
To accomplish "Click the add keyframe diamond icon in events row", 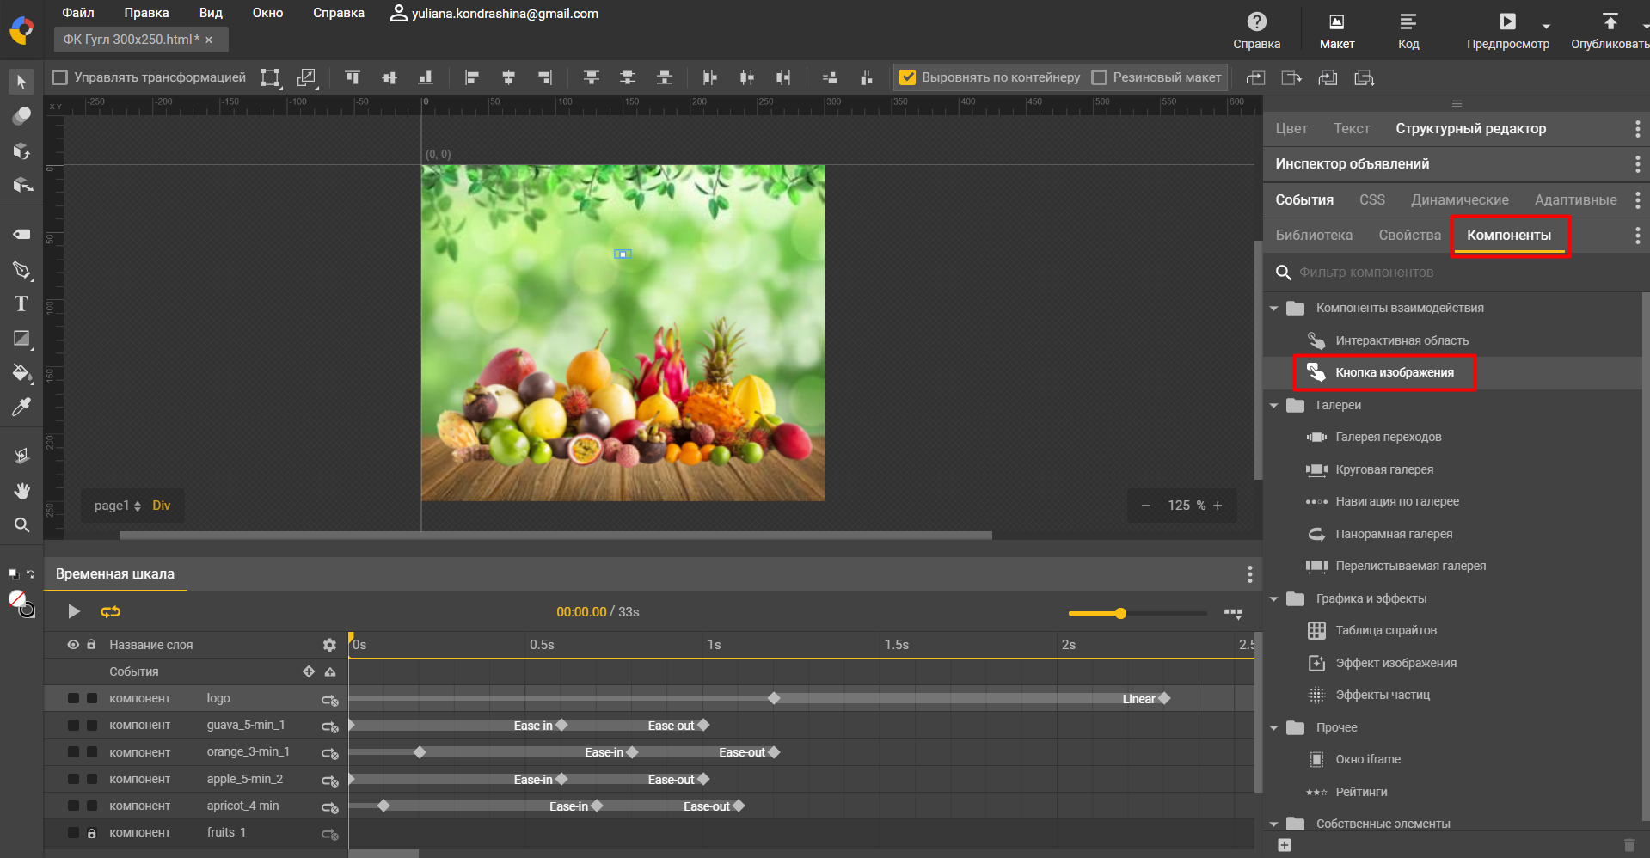I will pos(309,671).
